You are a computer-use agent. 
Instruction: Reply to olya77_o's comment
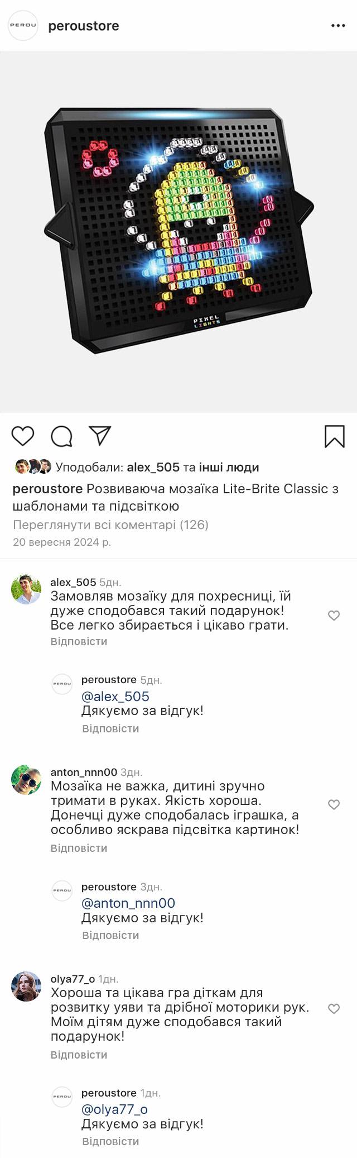click(x=79, y=1055)
